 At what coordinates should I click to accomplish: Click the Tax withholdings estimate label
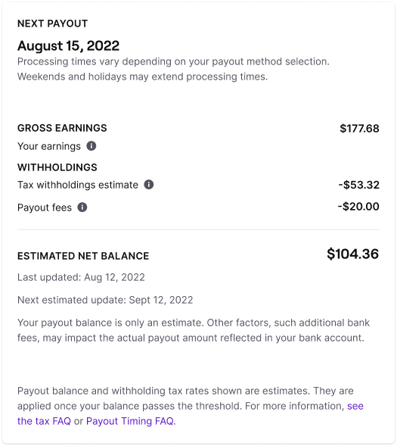pos(78,185)
